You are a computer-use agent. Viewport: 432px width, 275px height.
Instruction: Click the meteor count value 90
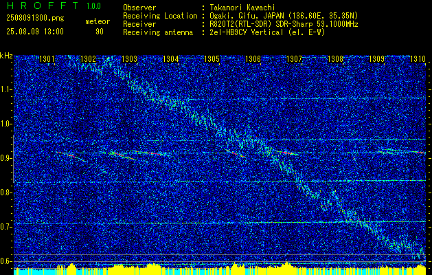[x=100, y=32]
